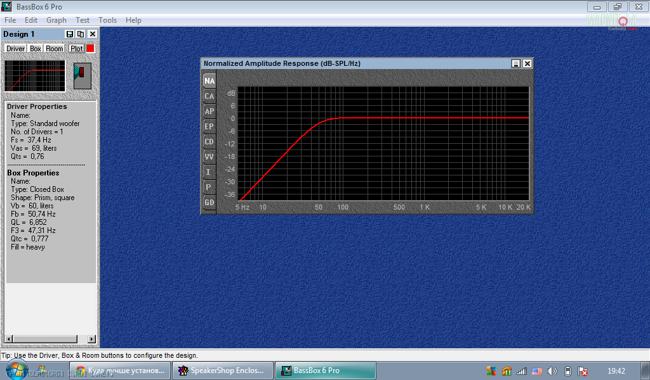Select the VV vent velocity graph
650x380 pixels.
(x=209, y=157)
